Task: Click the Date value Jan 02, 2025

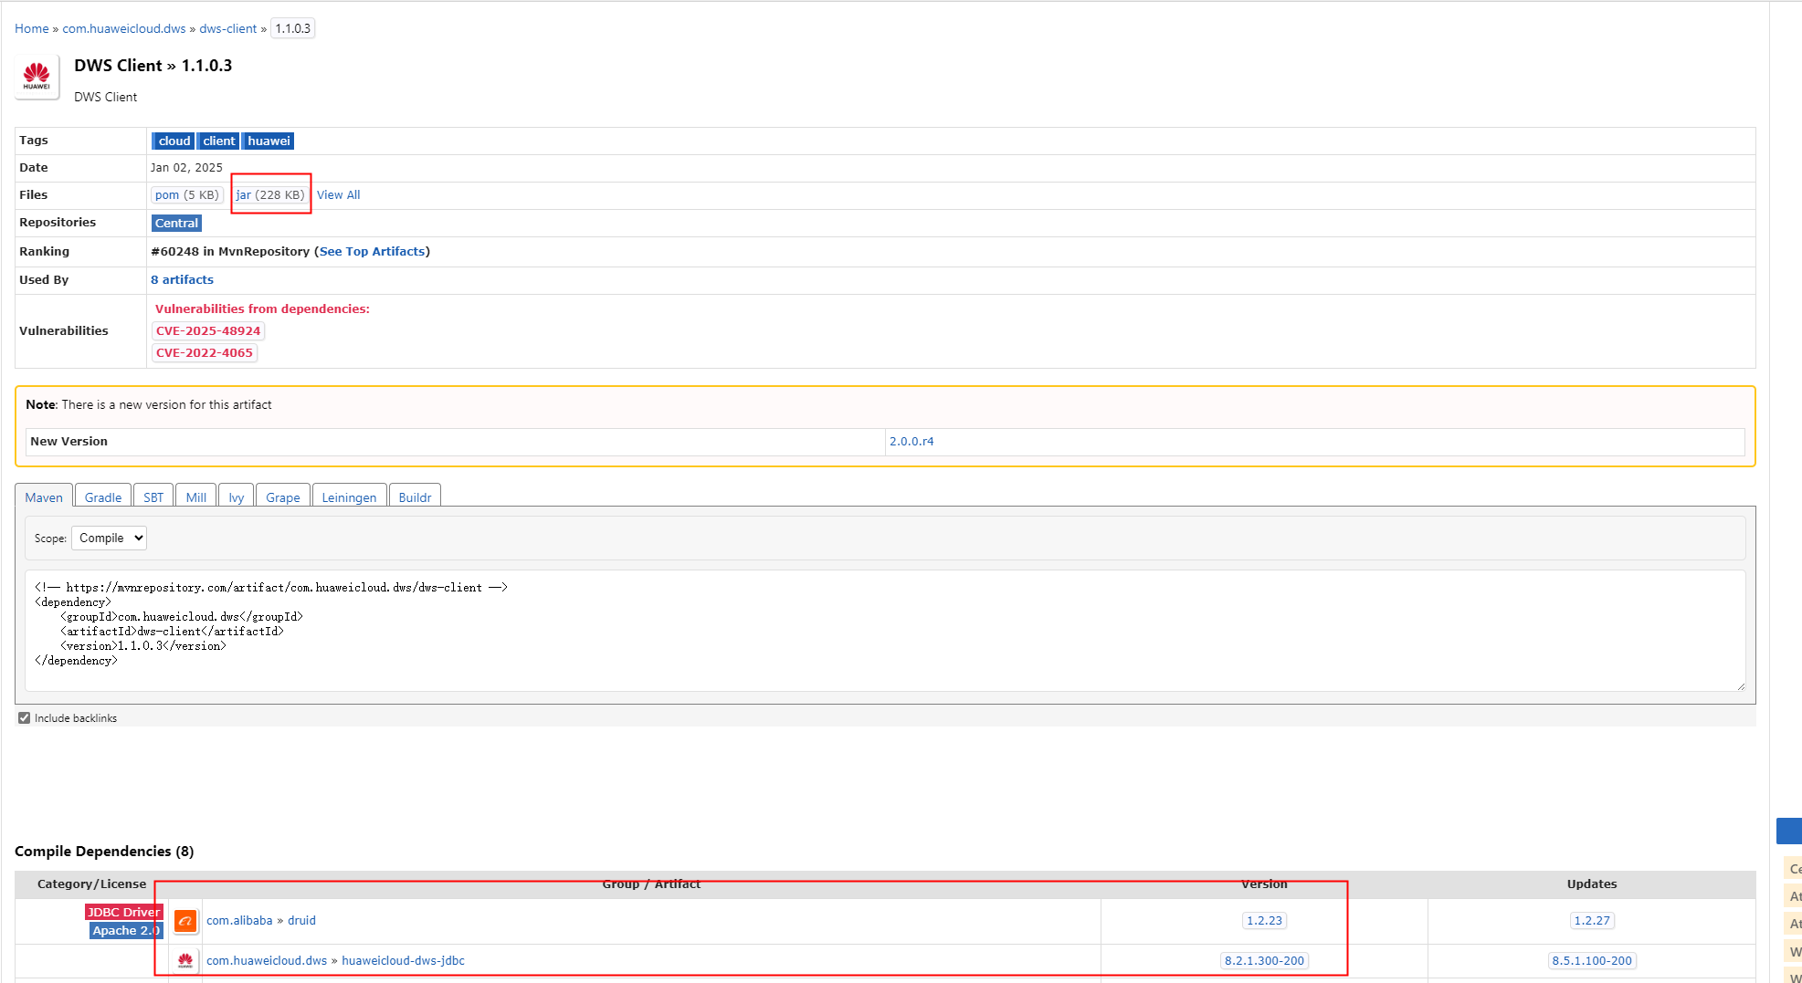Action: 186,167
